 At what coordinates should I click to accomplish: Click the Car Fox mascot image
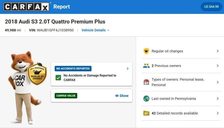click(x=24, y=87)
